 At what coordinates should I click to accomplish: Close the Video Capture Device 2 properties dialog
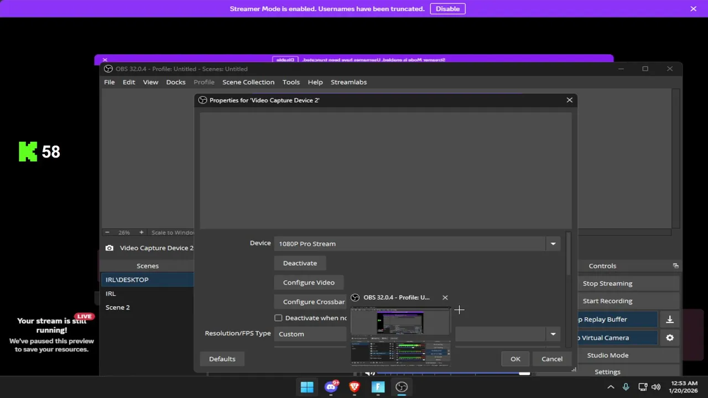coord(569,100)
